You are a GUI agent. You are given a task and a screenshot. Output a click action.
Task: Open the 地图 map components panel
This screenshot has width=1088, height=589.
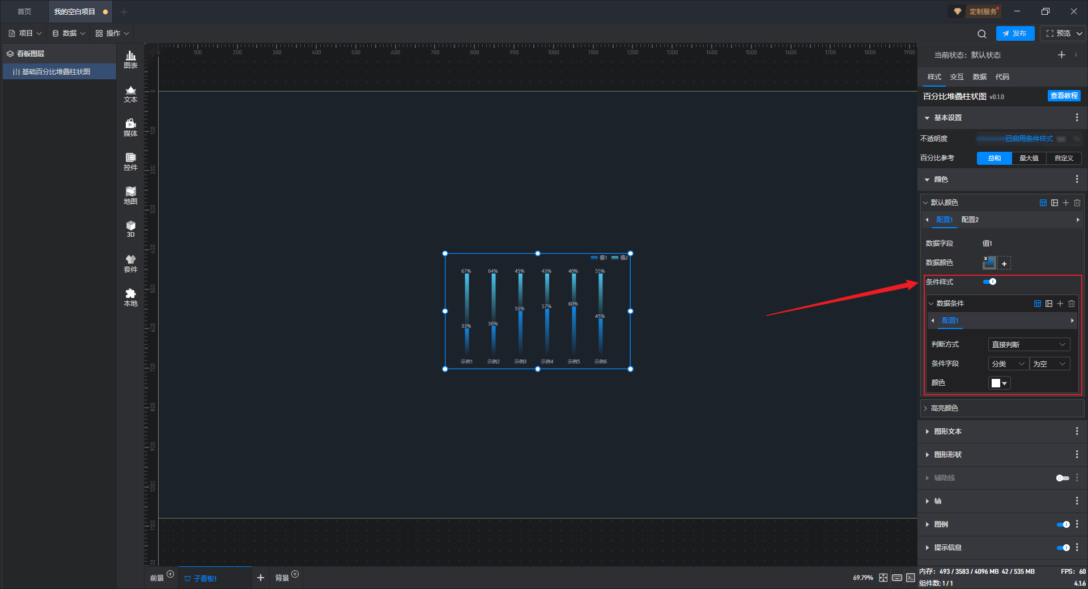pyautogui.click(x=130, y=196)
